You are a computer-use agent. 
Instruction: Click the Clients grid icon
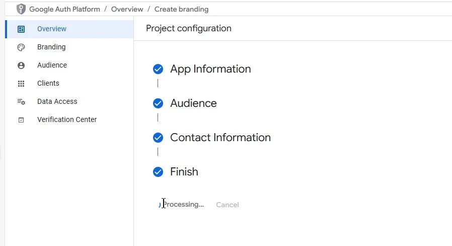tap(21, 84)
